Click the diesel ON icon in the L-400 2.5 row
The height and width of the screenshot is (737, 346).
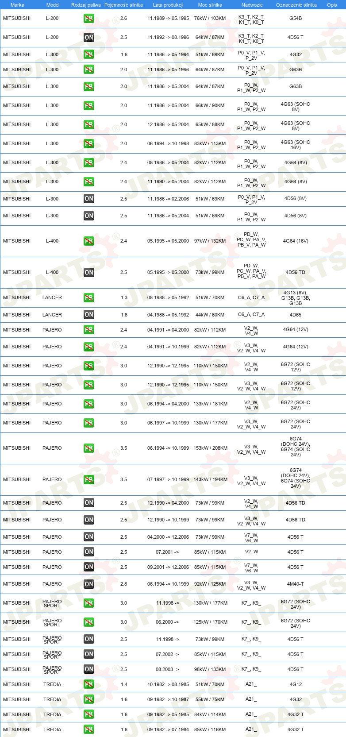[x=89, y=273]
